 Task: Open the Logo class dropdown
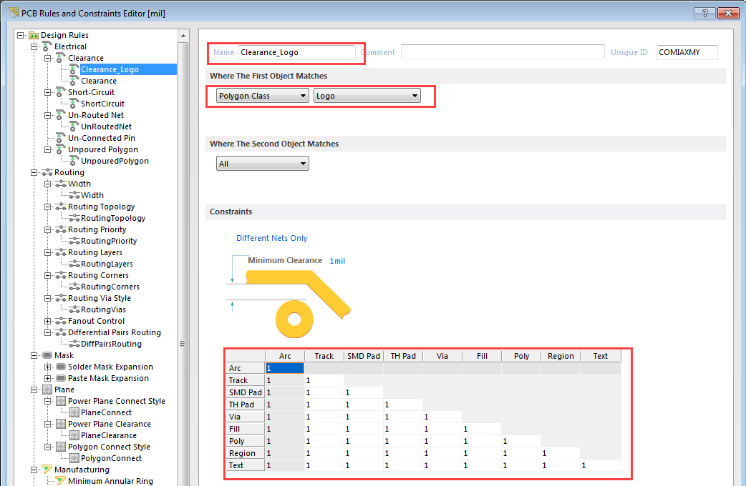(367, 96)
